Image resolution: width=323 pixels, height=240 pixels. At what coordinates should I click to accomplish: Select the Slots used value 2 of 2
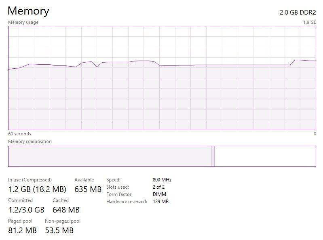pos(159,187)
